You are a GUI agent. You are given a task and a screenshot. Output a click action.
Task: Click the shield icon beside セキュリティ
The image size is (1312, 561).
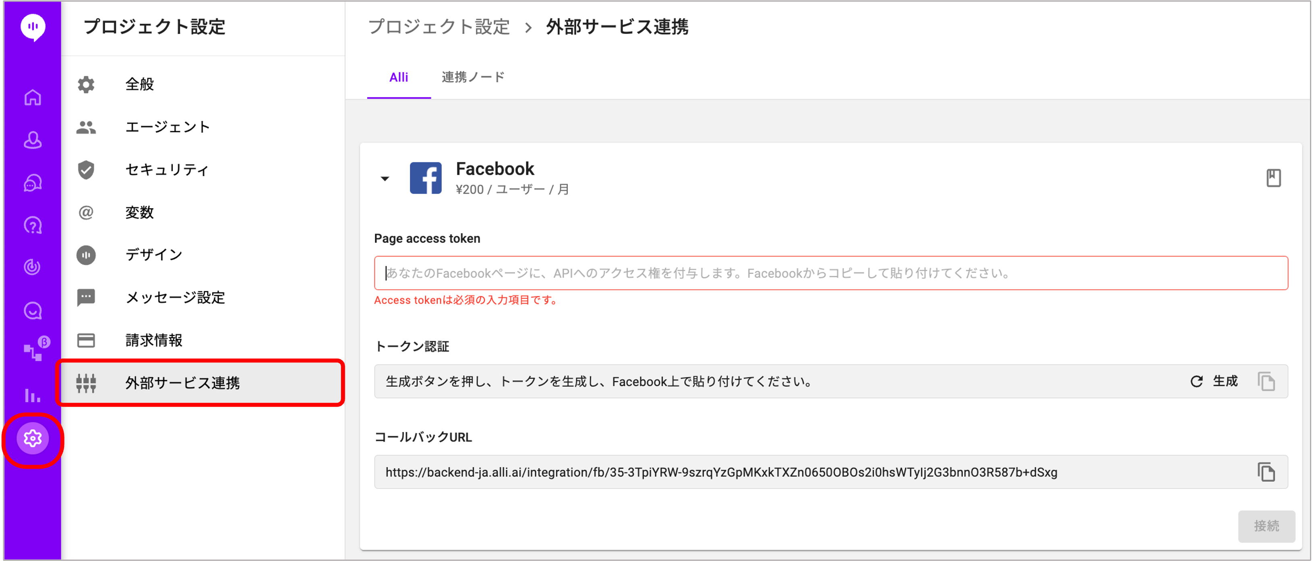click(x=85, y=170)
